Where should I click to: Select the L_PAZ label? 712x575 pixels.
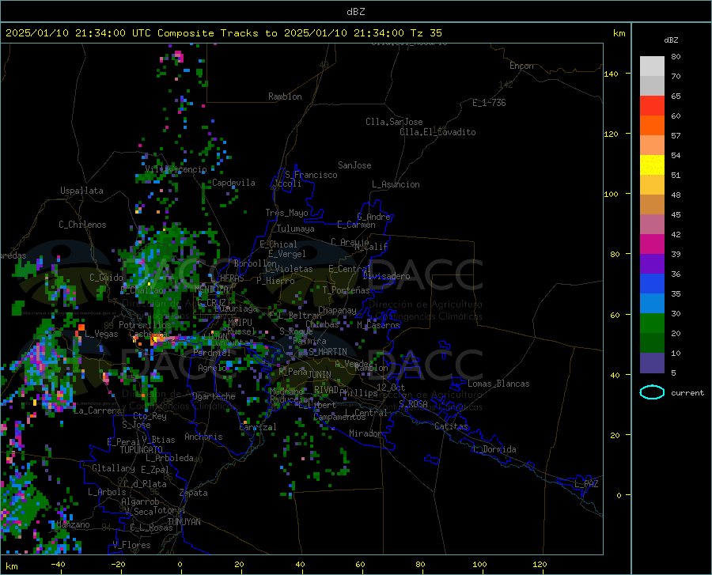pyautogui.click(x=586, y=484)
